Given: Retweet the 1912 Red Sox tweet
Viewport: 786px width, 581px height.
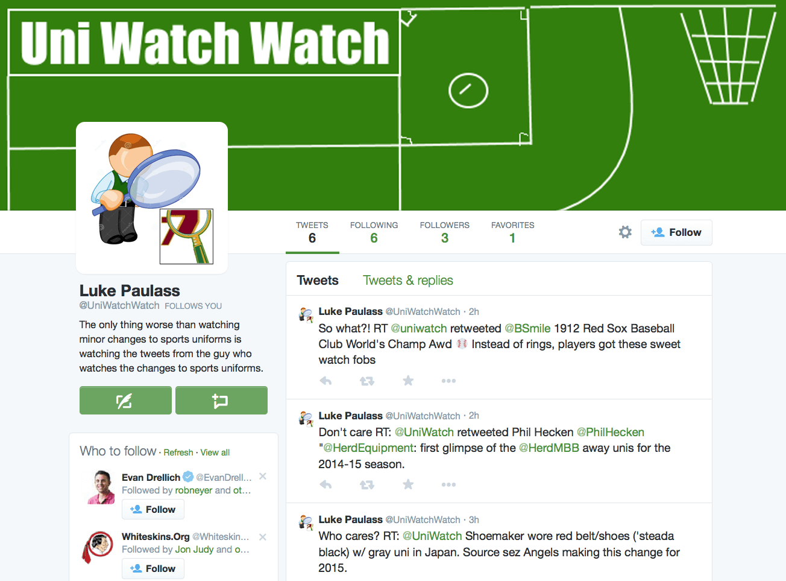Looking at the screenshot, I should tap(366, 381).
